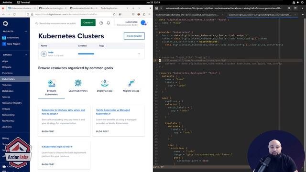Open the Is Kubernetes right for me link
Image resolution: width=306 pixels, height=172 pixels.
pyautogui.click(x=57, y=147)
